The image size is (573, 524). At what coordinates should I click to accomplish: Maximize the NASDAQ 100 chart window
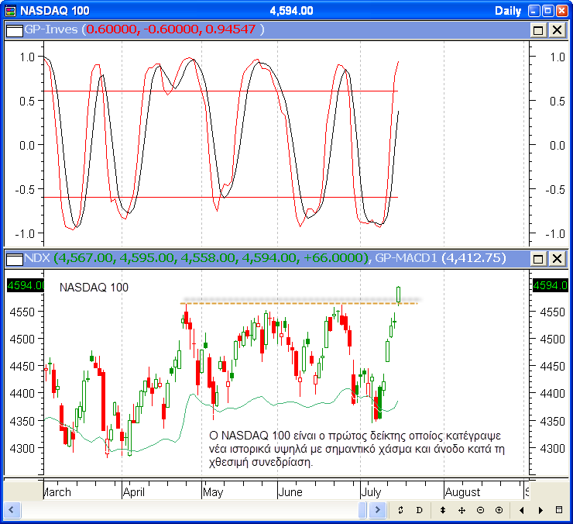[547, 11]
